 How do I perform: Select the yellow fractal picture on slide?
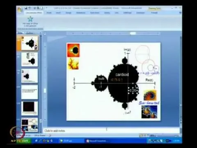[73, 63]
